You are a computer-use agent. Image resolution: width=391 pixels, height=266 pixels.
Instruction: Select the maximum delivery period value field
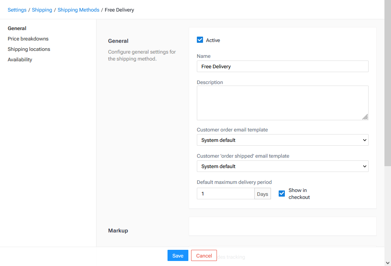click(225, 193)
